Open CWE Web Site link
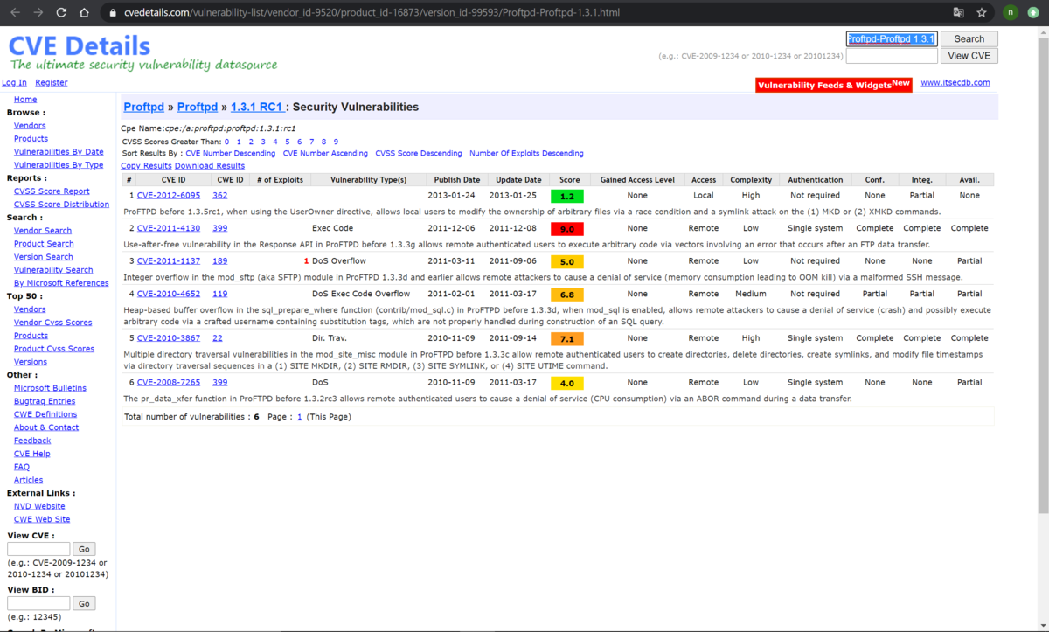This screenshot has width=1049, height=632. [x=42, y=519]
